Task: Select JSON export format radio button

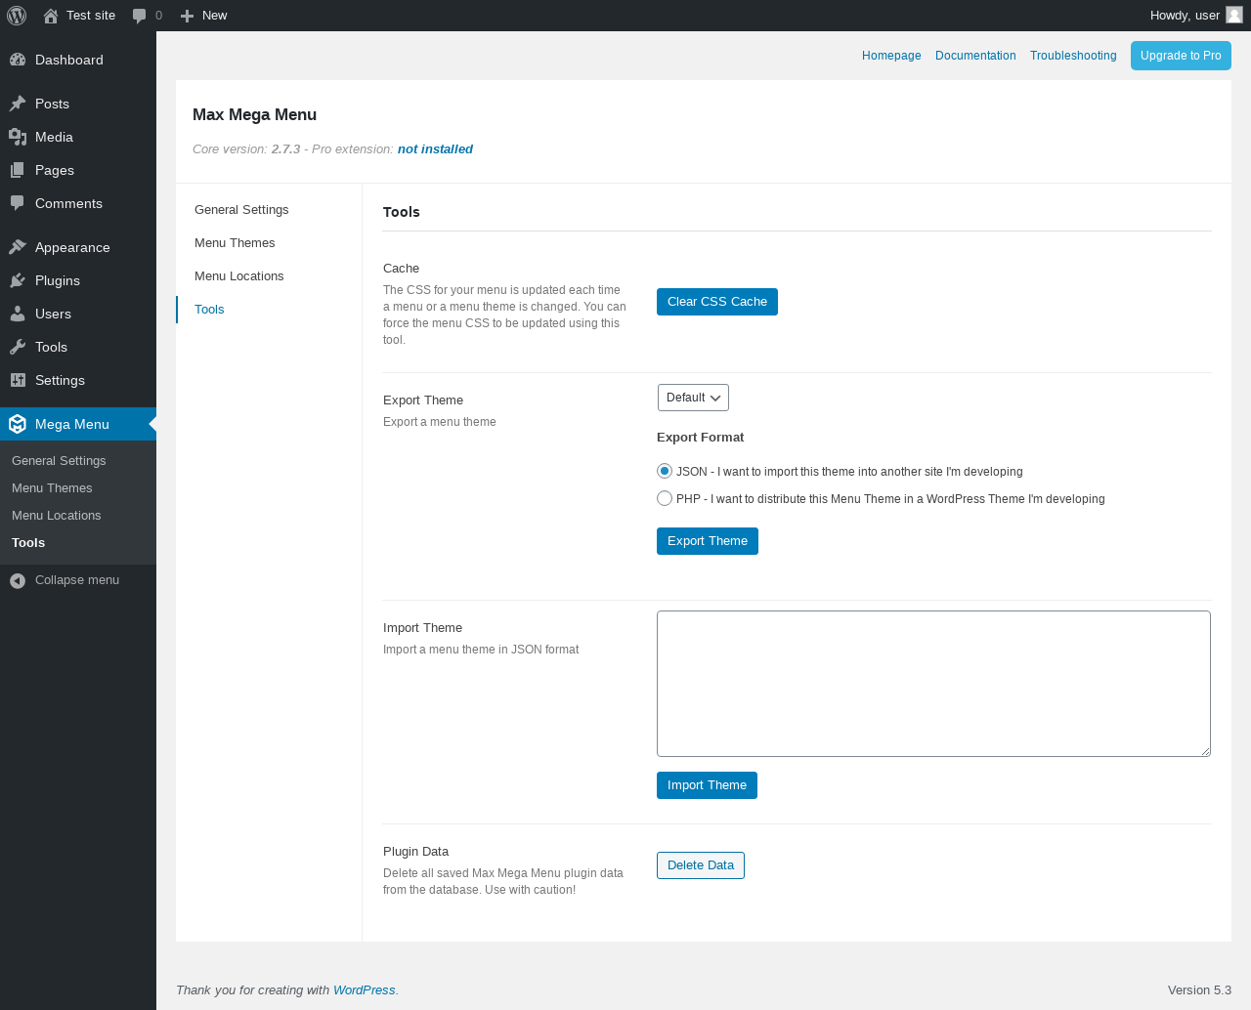Action: click(x=665, y=471)
